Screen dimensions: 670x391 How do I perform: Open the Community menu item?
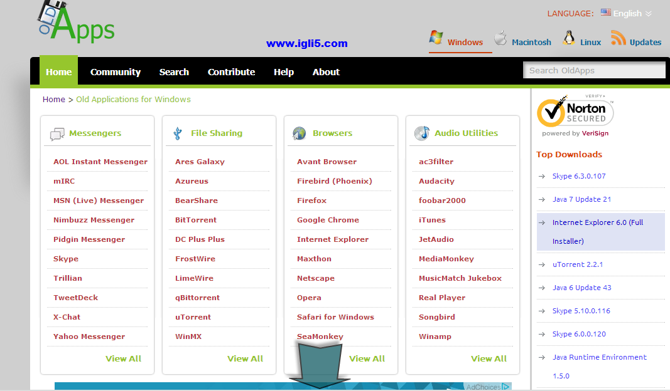click(x=116, y=72)
